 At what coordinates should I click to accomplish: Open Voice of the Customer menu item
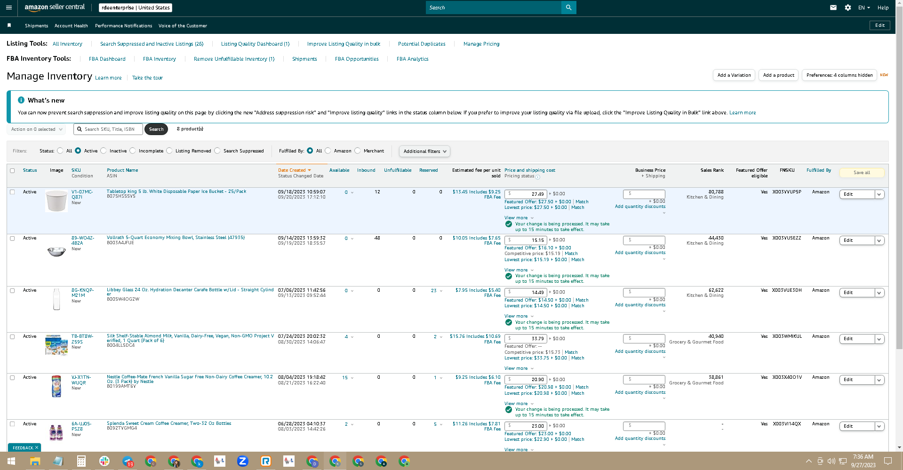coord(183,26)
